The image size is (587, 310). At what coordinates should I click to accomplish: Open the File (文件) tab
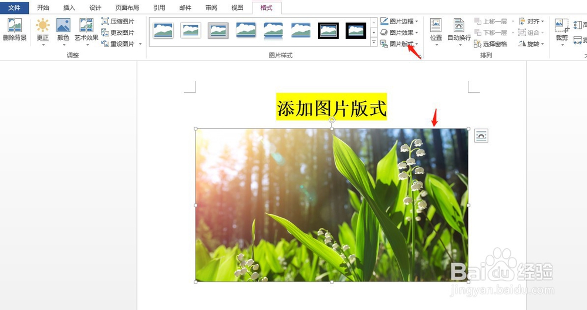(x=14, y=8)
